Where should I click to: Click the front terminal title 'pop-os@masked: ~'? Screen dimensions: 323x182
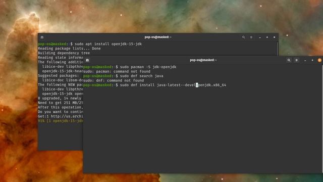[203, 60]
